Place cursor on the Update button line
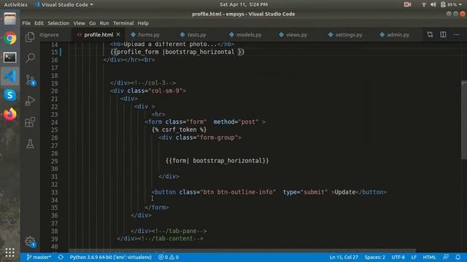Viewport: 467px width, 262px height. pos(269,192)
